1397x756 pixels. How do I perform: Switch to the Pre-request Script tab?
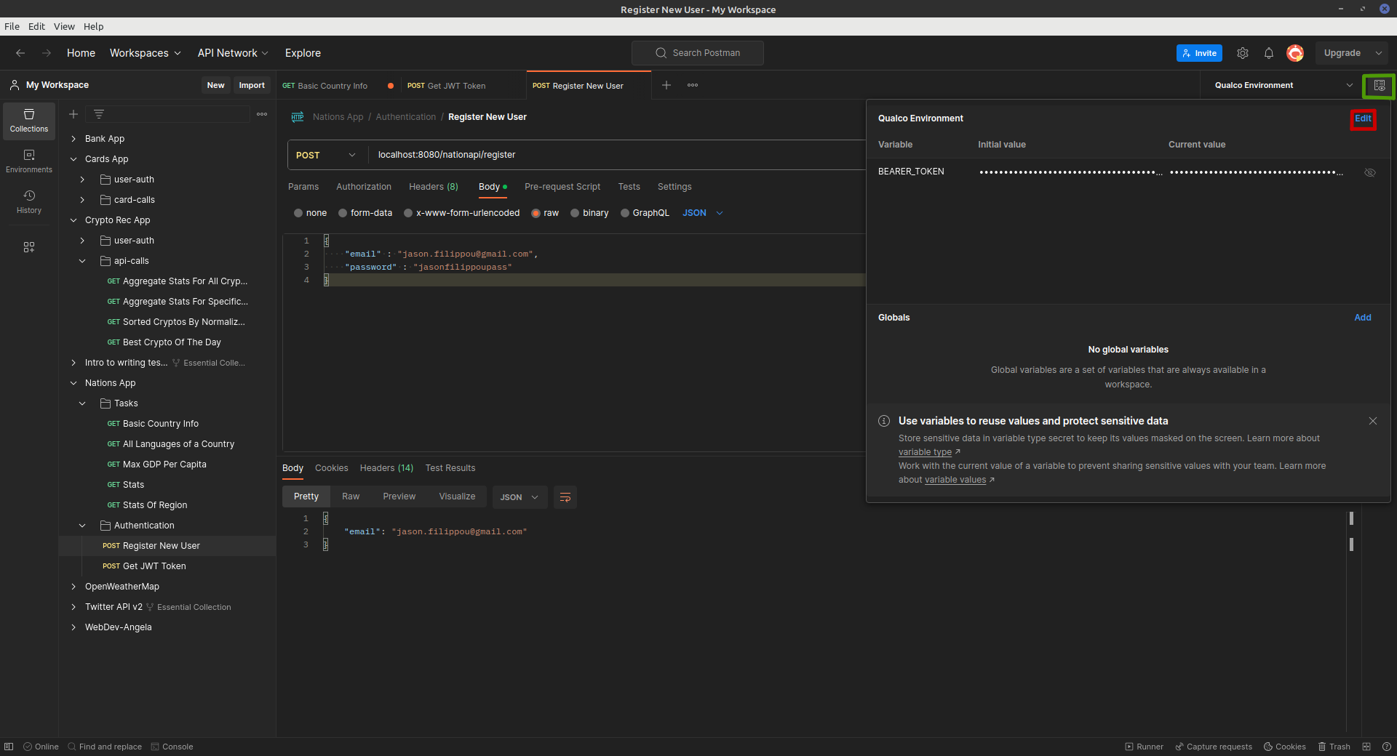click(x=562, y=187)
